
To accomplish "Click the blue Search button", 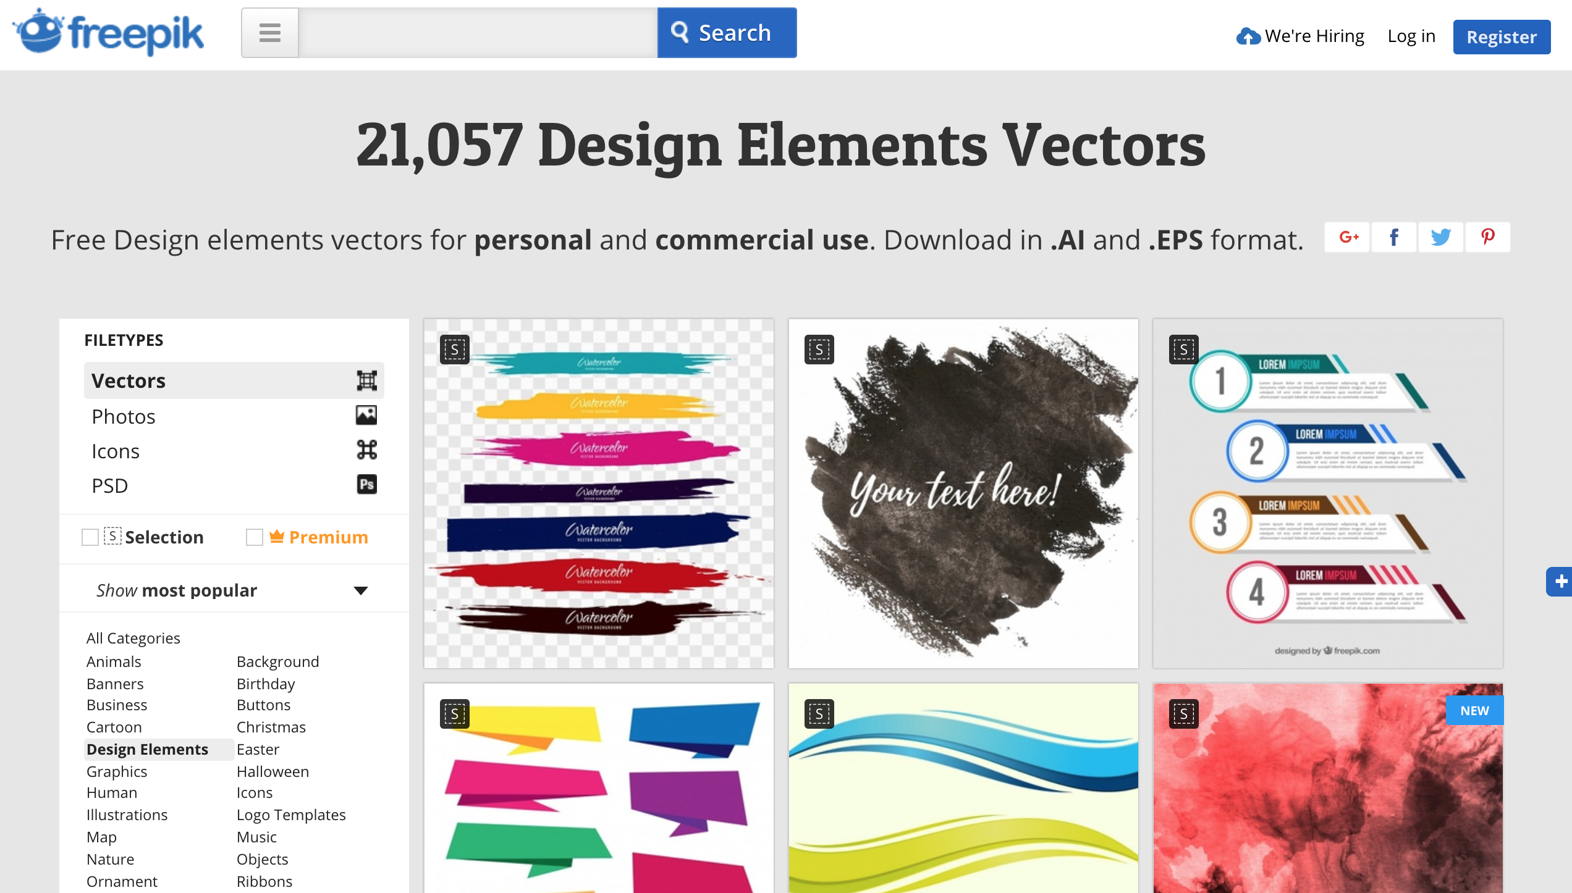I will click(x=727, y=33).
